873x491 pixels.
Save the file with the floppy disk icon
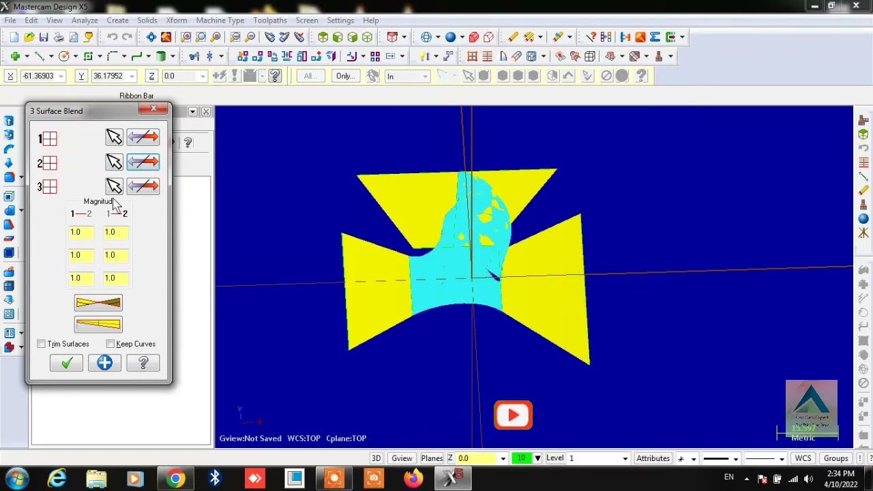click(44, 37)
